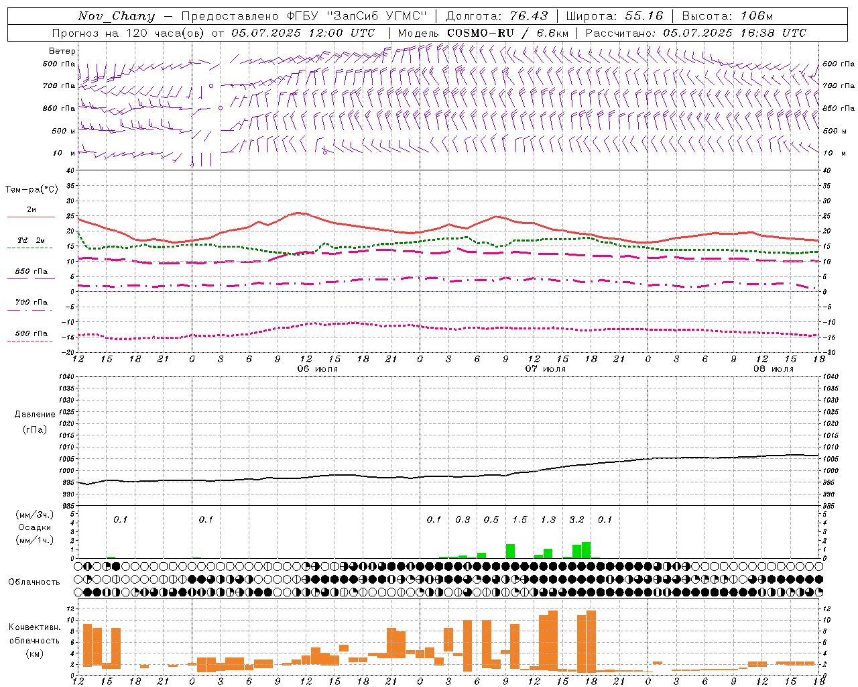Click the 'Td 2м' dew point legend entry
Viewport: 858px width, 687px height.
pos(32,240)
